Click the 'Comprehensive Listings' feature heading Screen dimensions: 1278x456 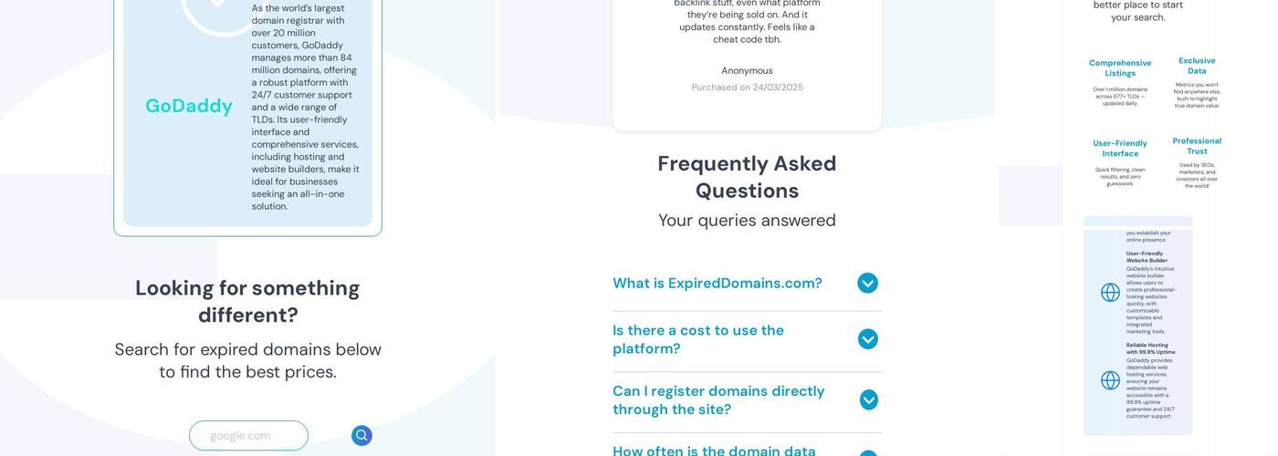coord(1120,68)
